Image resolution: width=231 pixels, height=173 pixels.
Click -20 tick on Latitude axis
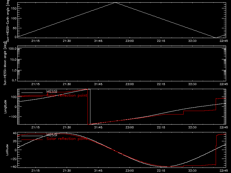tap(14, 159)
